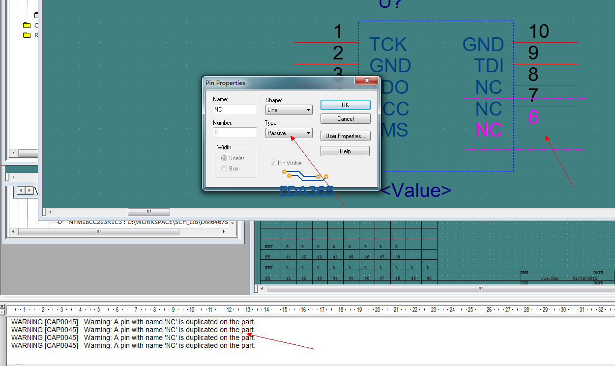Select the Scalar width radio button
The width and height of the screenshot is (615, 366).
click(x=224, y=158)
